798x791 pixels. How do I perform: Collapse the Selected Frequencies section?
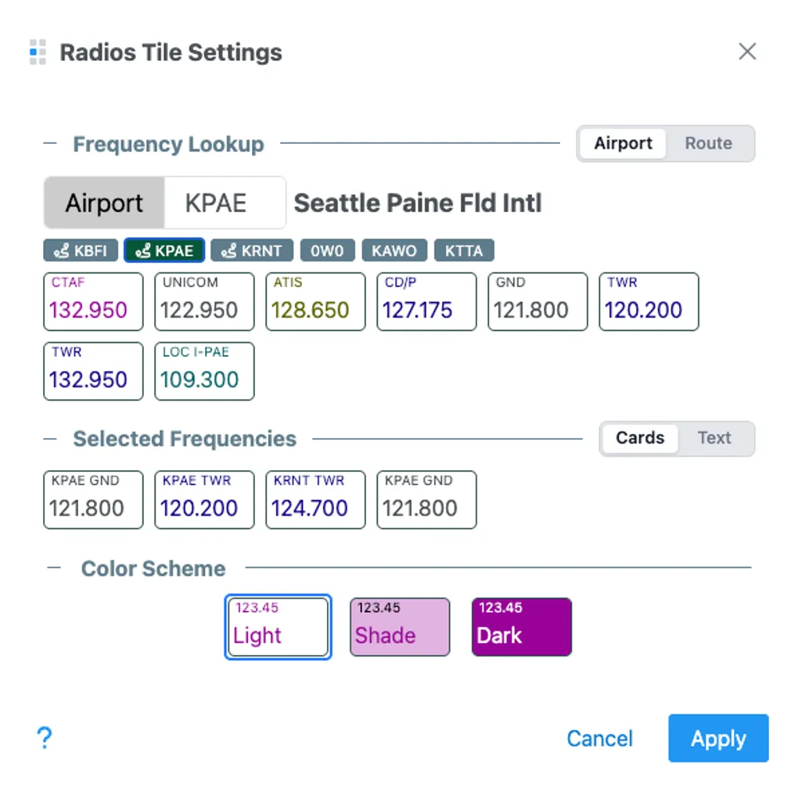pos(51,439)
